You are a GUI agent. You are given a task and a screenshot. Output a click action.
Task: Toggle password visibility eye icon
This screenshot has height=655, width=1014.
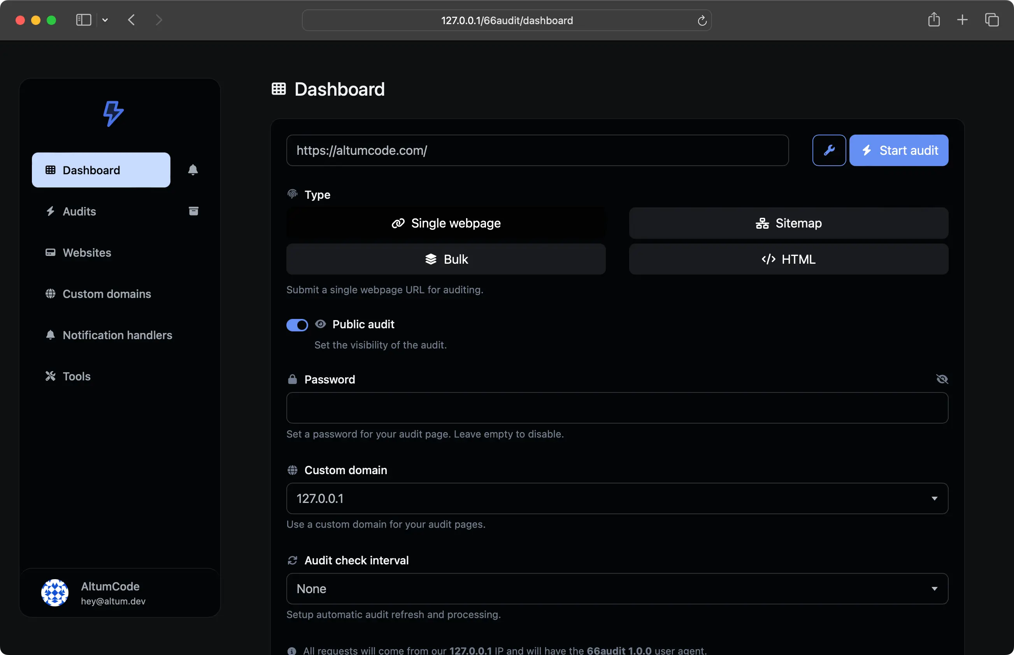click(x=942, y=379)
